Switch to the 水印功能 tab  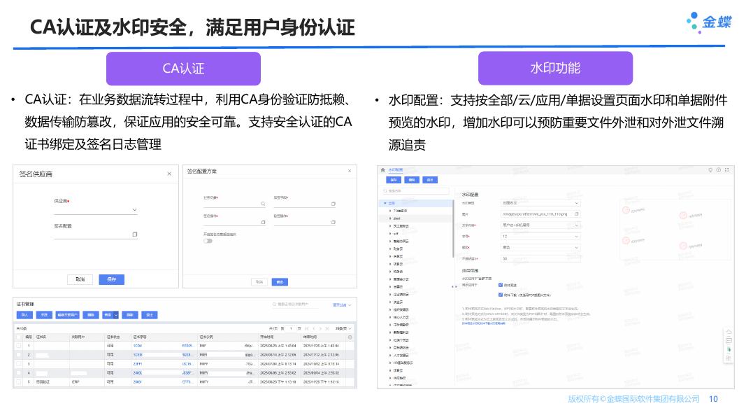point(556,69)
